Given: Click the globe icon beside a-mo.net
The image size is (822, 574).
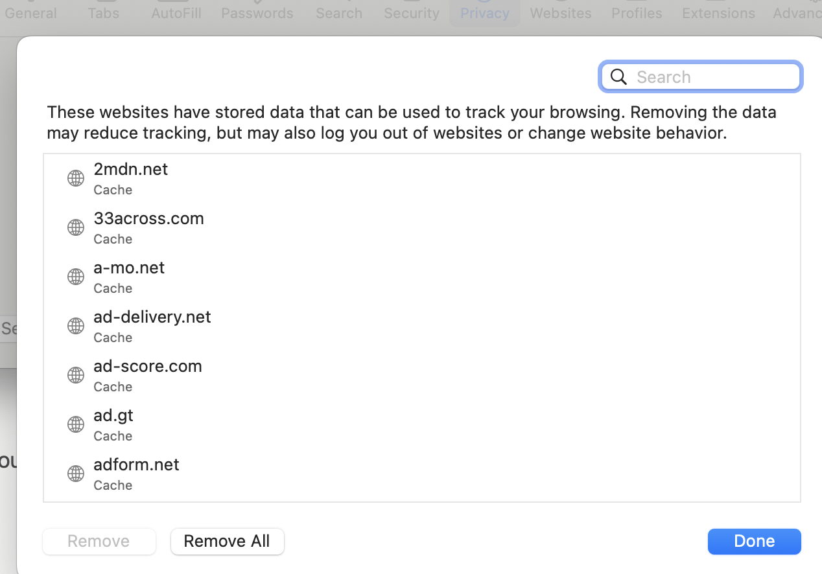Looking at the screenshot, I should point(76,277).
